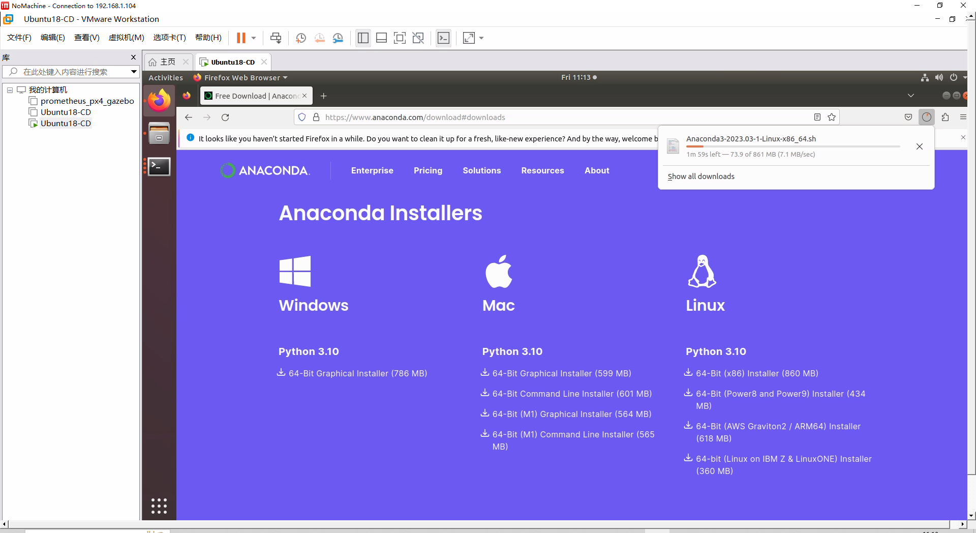Open the Pricing nav item
Image resolution: width=976 pixels, height=533 pixels.
(428, 171)
